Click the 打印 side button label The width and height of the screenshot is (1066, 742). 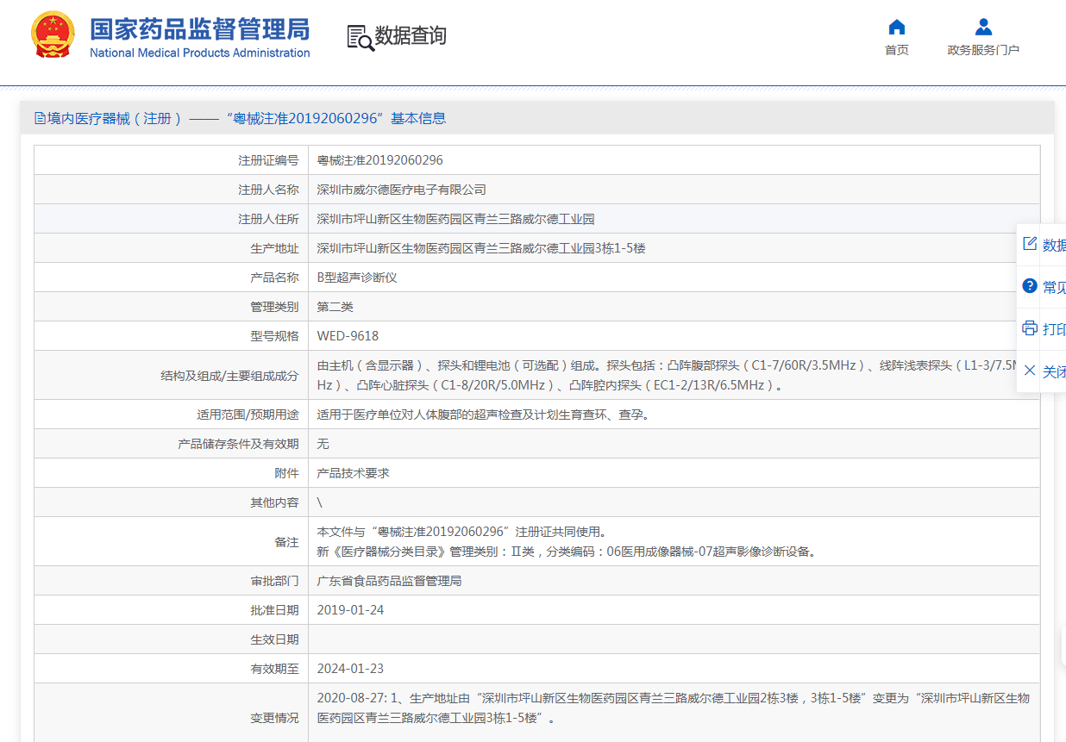[x=1054, y=329]
